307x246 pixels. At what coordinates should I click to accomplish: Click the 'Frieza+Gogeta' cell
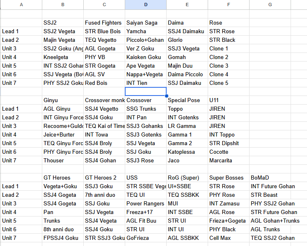(229, 221)
